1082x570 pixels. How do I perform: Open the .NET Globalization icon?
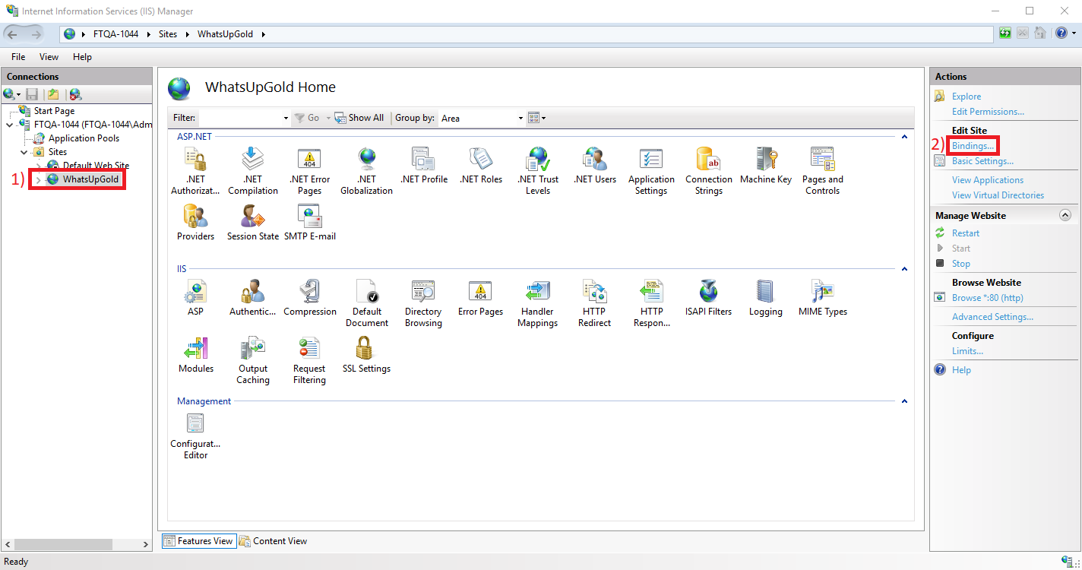click(x=367, y=171)
